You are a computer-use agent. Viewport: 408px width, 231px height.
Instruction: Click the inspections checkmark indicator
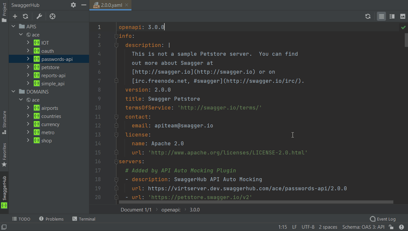(x=403, y=27)
